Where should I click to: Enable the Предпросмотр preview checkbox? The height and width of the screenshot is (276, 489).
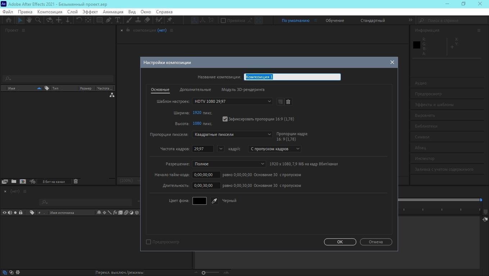[x=148, y=242]
